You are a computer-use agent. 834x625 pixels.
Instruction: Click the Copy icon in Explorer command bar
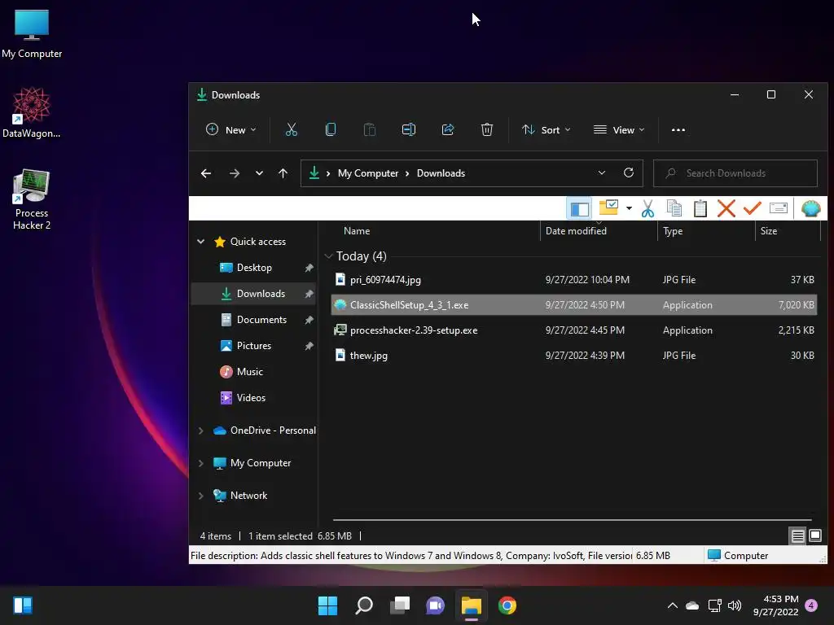[331, 129]
